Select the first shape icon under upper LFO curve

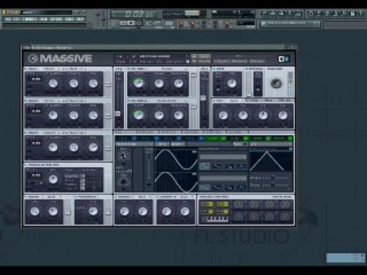205,166
